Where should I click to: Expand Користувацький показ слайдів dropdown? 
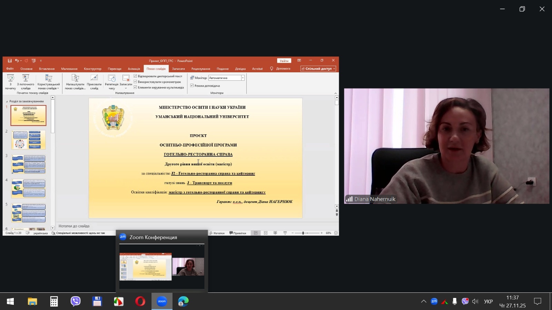click(49, 86)
